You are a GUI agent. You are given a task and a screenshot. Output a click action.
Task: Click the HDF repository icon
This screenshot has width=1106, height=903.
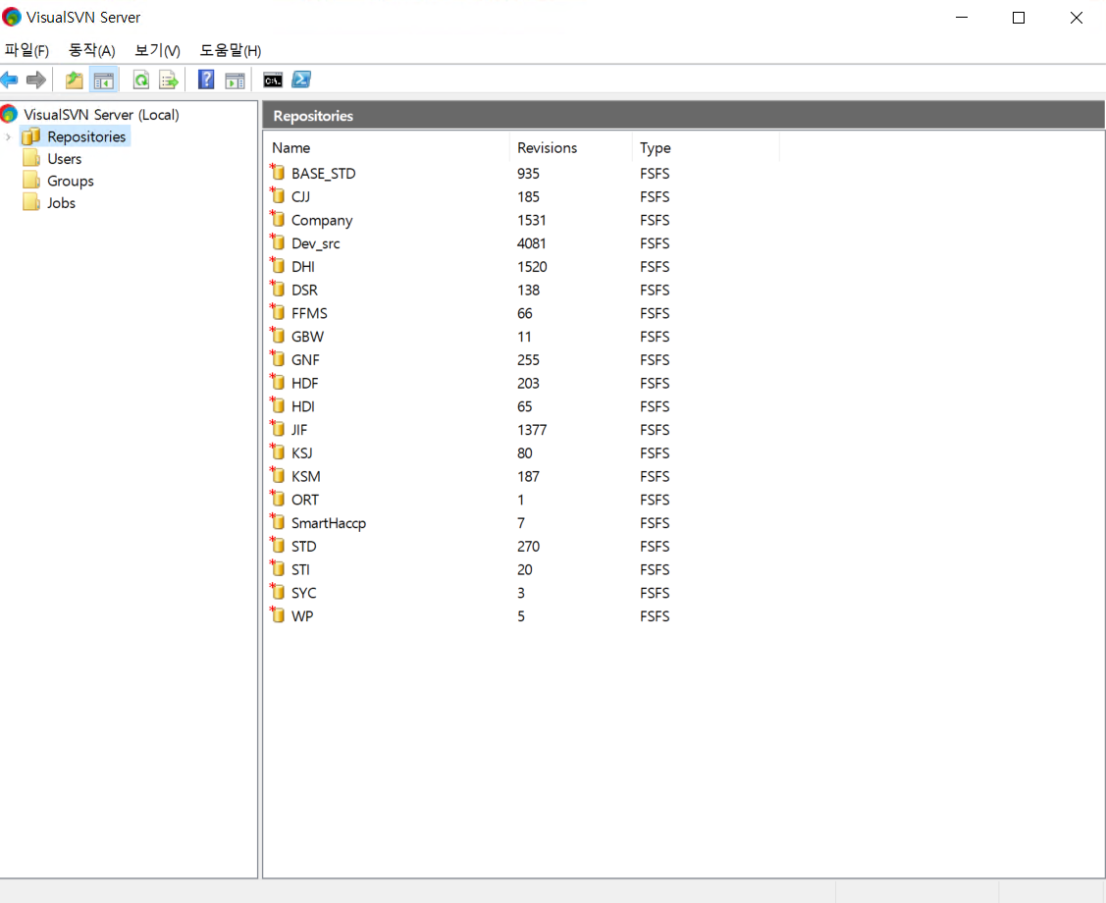(x=277, y=382)
